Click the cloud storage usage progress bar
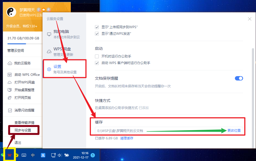The image size is (256, 161). coord(25,44)
